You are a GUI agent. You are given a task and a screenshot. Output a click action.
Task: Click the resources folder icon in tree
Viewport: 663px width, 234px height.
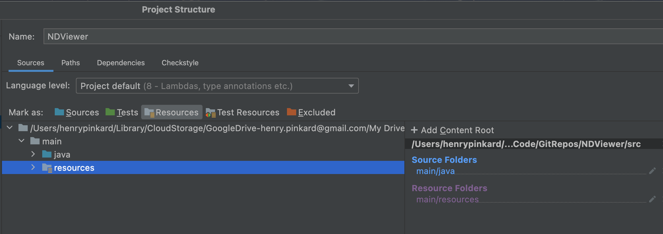point(47,168)
